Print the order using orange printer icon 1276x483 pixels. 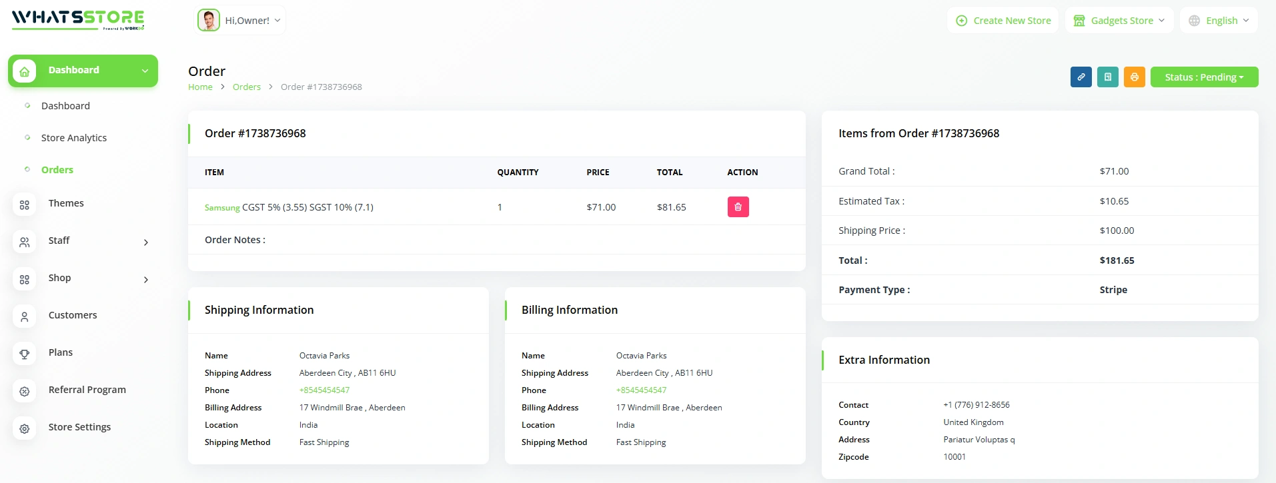coord(1134,77)
